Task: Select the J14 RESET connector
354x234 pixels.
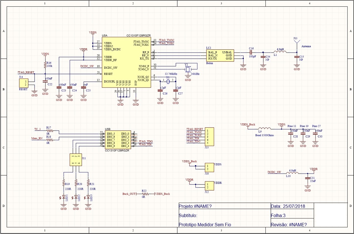Action: click(x=23, y=83)
